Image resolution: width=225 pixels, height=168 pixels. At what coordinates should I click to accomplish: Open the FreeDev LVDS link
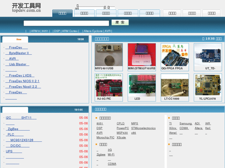20,76
